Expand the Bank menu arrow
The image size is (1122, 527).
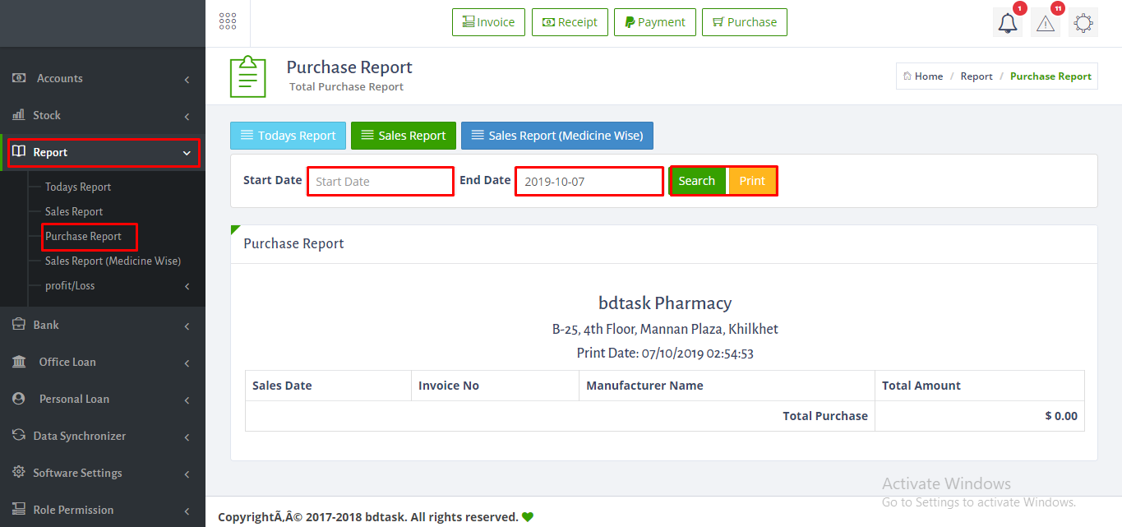point(187,326)
